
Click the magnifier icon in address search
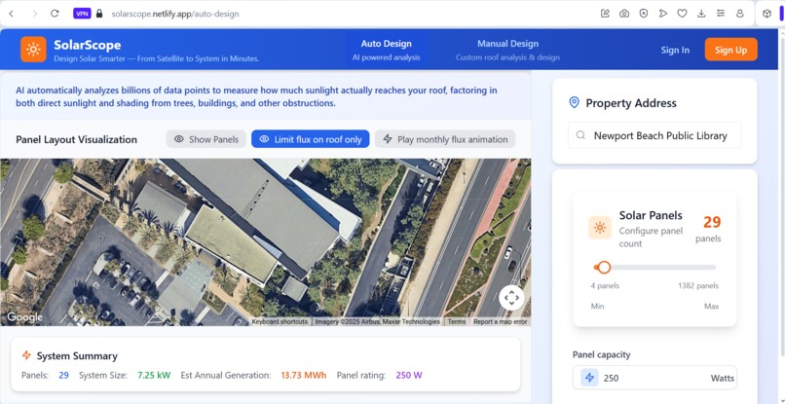pyautogui.click(x=580, y=135)
